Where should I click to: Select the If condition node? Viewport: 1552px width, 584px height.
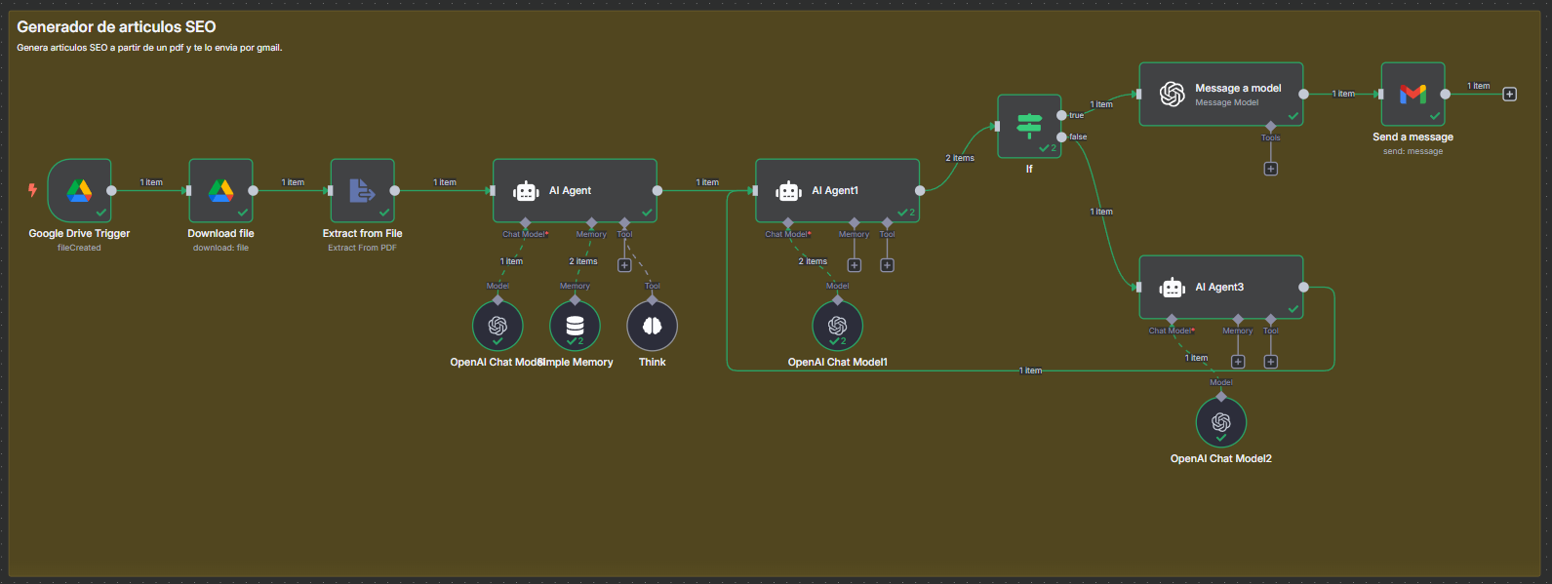(1029, 126)
